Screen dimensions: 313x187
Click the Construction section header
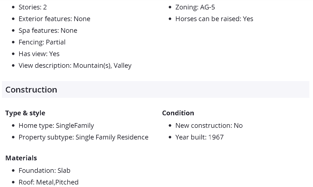coord(31,90)
